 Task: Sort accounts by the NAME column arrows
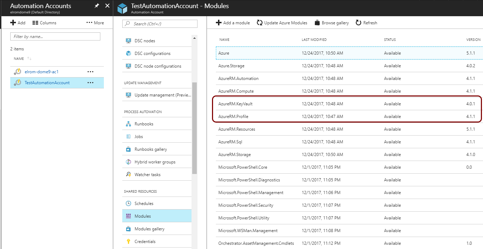pyautogui.click(x=29, y=58)
